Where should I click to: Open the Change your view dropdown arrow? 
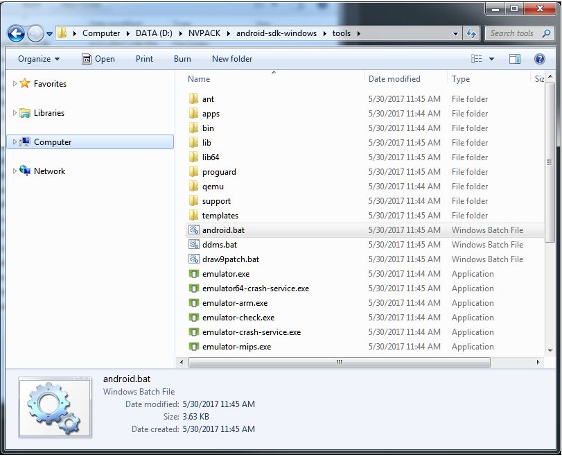pyautogui.click(x=492, y=58)
